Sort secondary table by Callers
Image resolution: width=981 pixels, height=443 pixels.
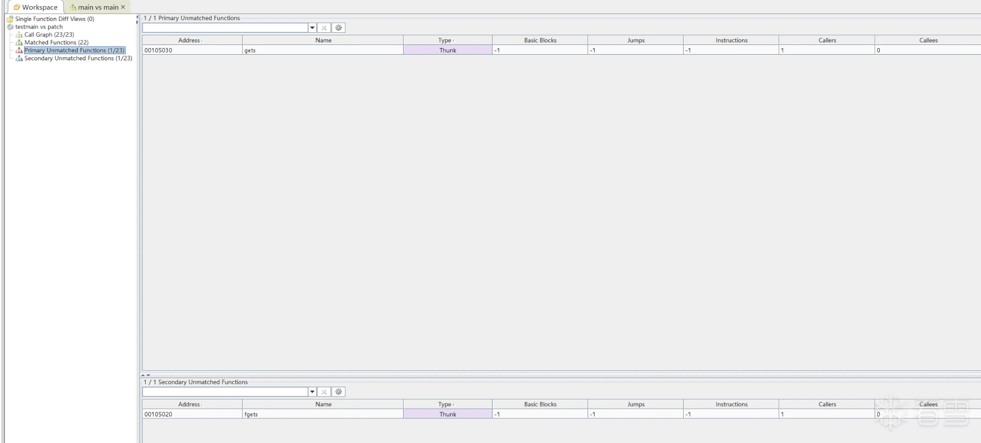[x=827, y=404]
